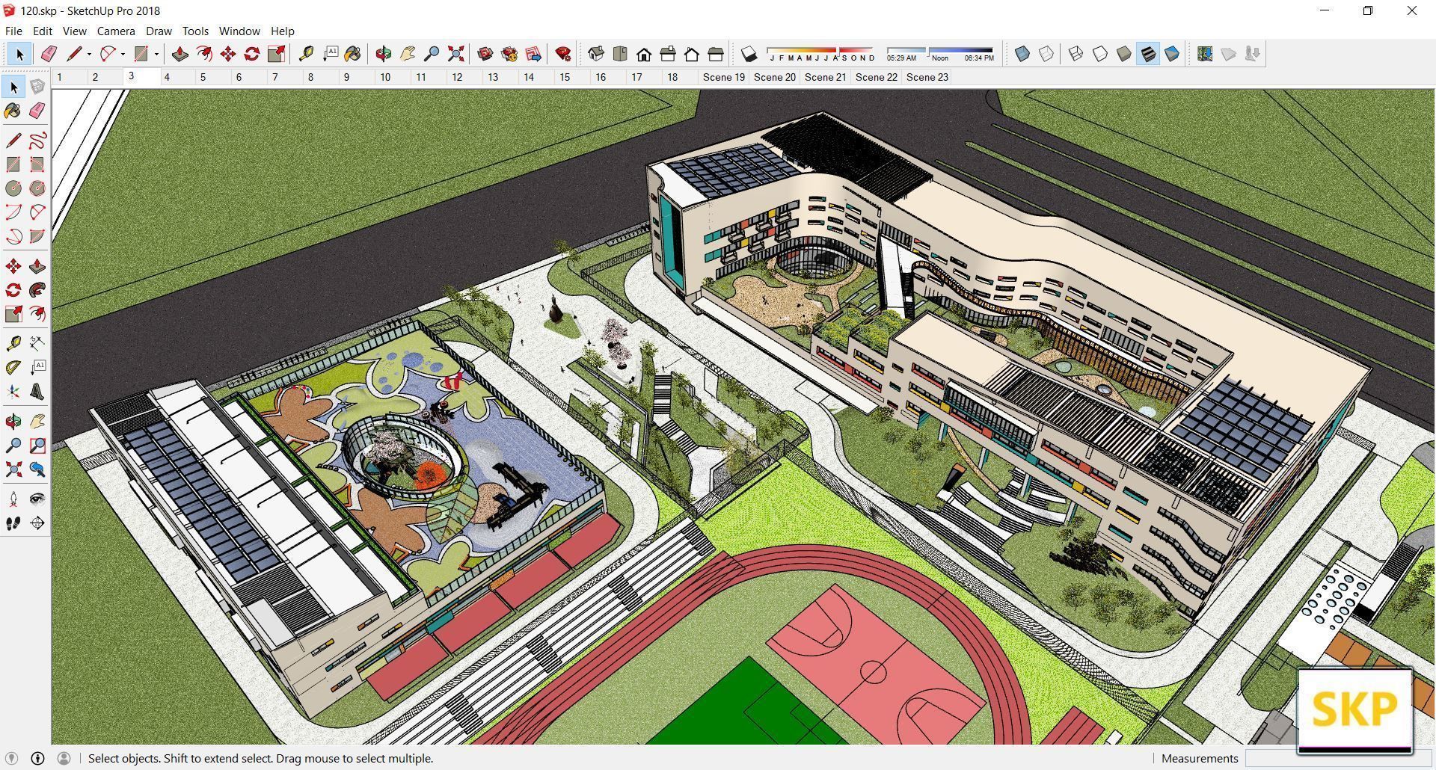Open the 3D Warehouse icon
Viewport: 1436px width, 770px height.
[x=485, y=54]
